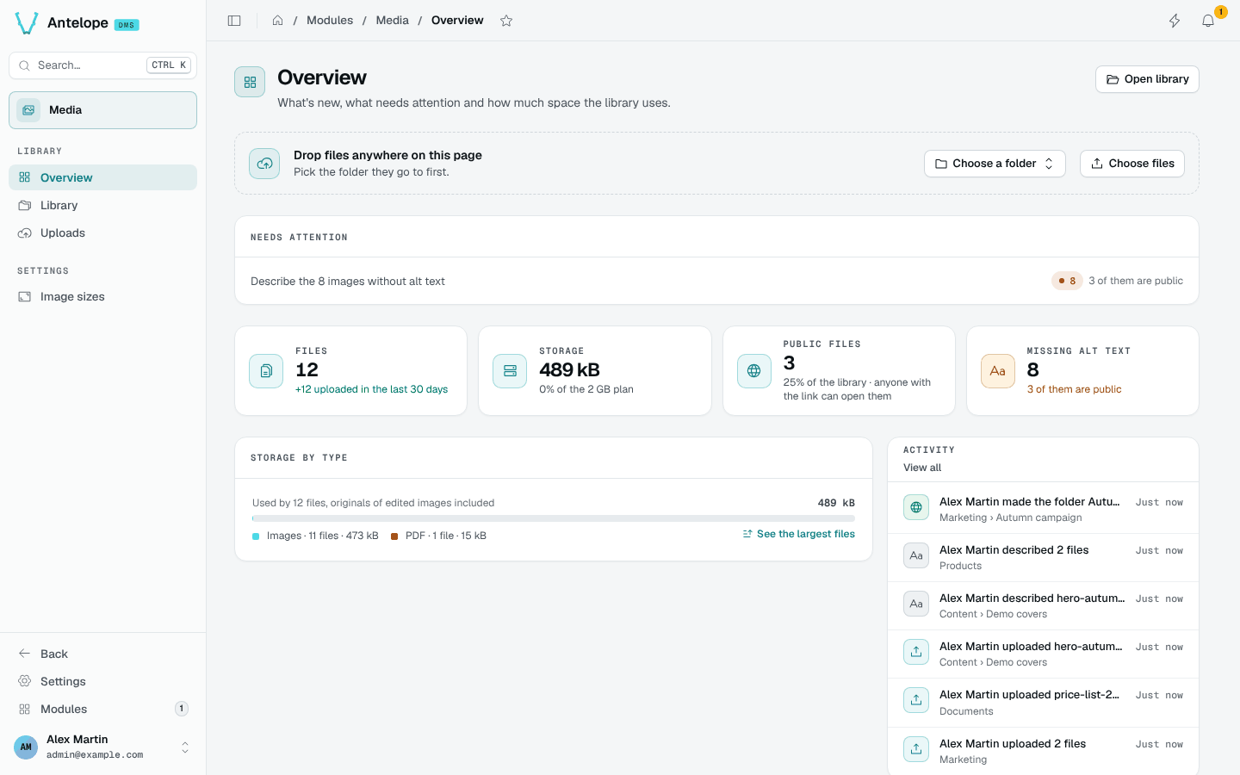
Task: Click the Modules count badge '1'
Action: click(182, 709)
